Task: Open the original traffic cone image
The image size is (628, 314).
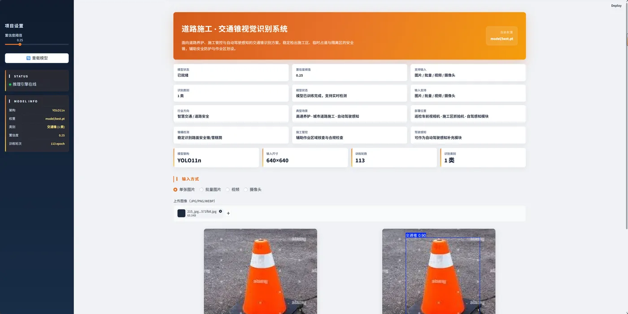Action: pos(260,271)
